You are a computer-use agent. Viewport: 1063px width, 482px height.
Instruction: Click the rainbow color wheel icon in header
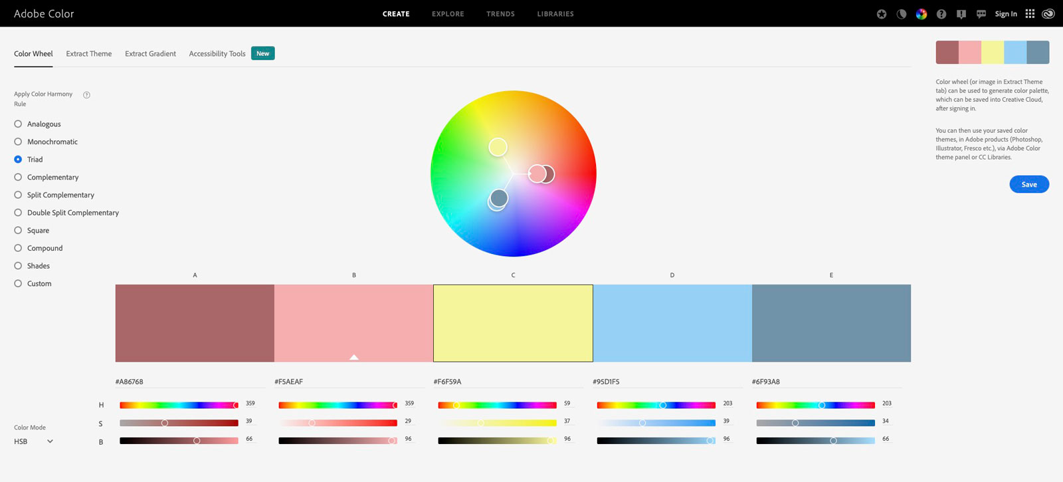921,14
